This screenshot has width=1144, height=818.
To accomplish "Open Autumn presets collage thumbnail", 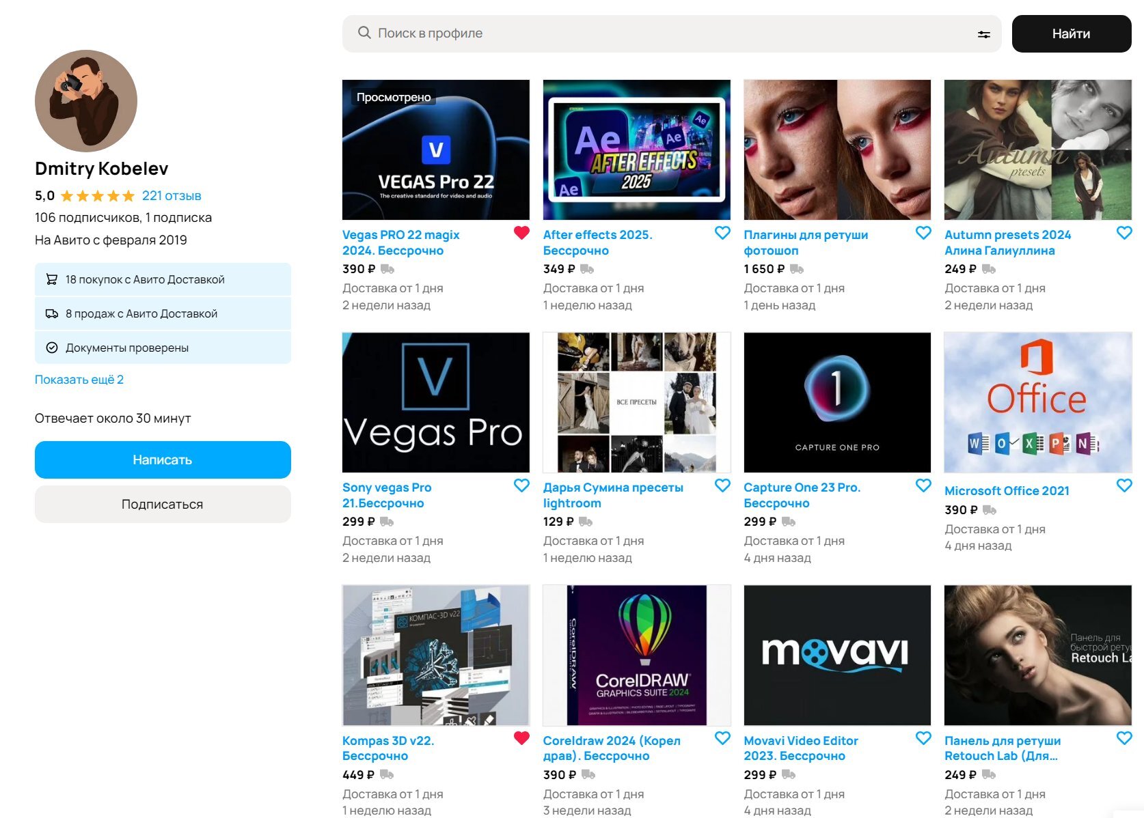I will (1038, 150).
